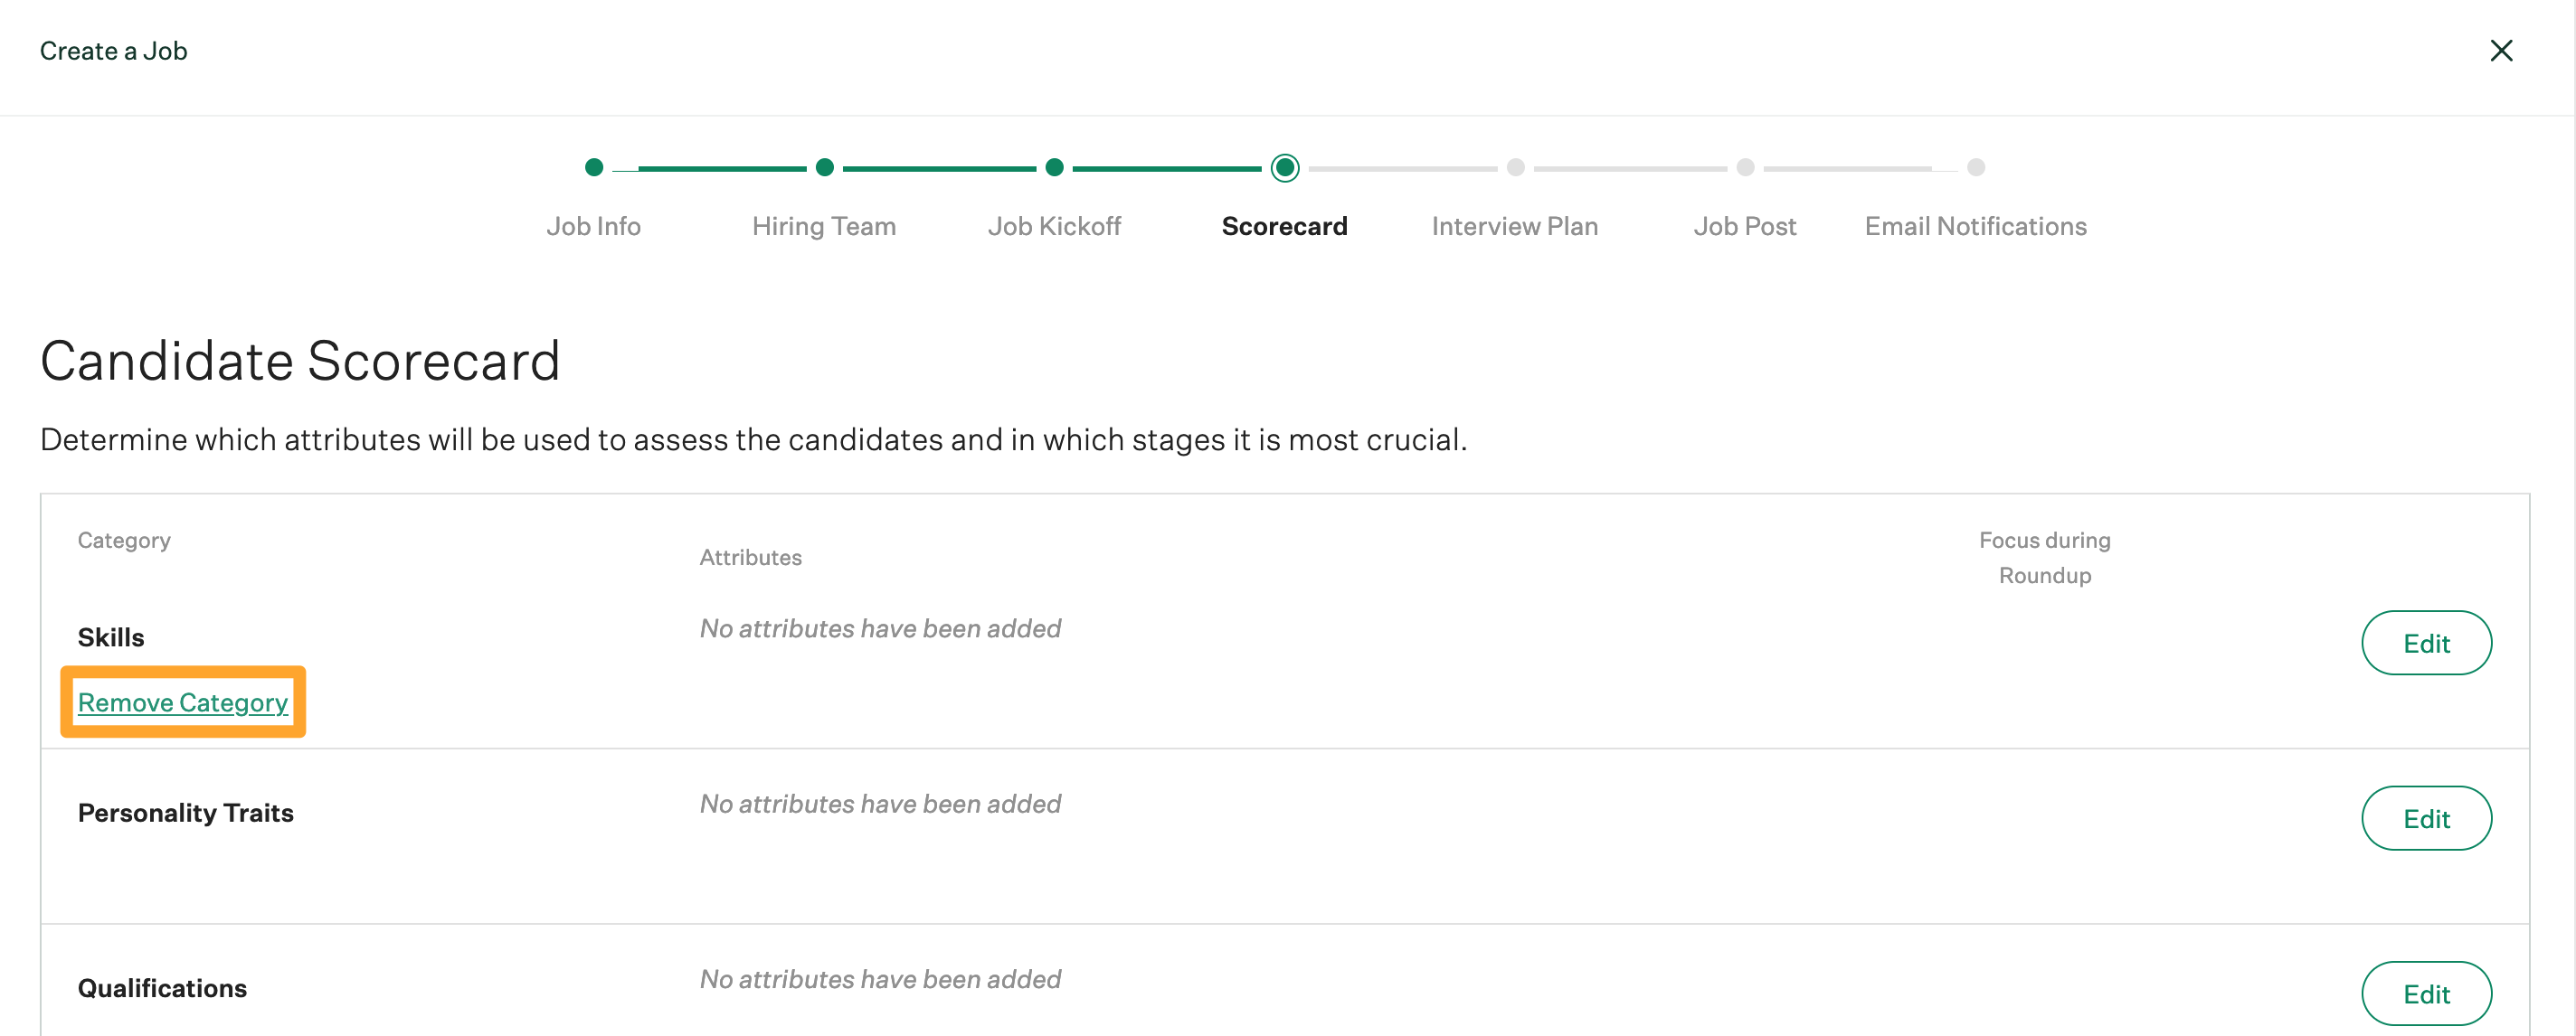Edit the Qualifications category
Image resolution: width=2576 pixels, height=1036 pixels.
tap(2425, 993)
